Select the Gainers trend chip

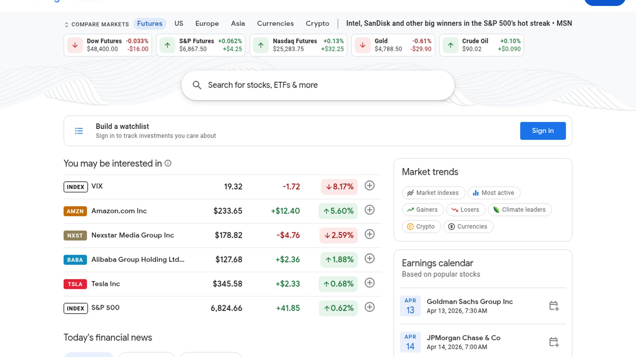pos(423,210)
